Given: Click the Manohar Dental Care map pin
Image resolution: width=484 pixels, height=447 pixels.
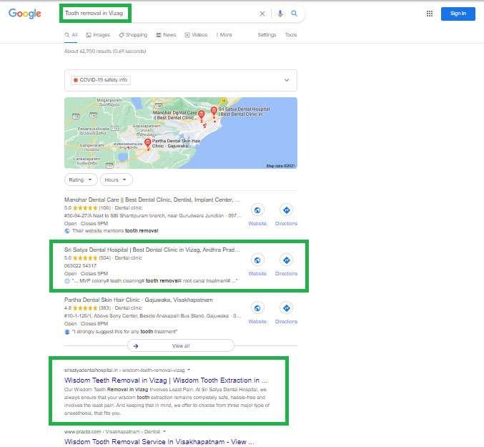Looking at the screenshot, I should click(x=202, y=115).
